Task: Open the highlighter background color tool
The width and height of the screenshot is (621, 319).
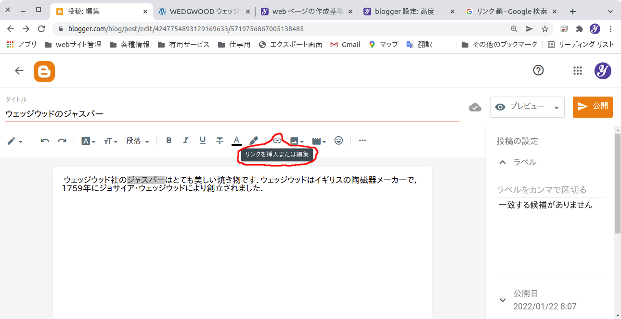Action: tap(254, 141)
